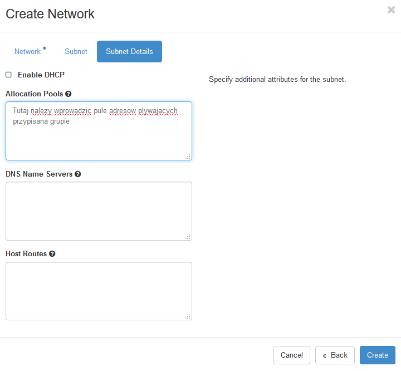Click the Host Routes help icon
Screen dimensions: 401x371
click(x=52, y=254)
